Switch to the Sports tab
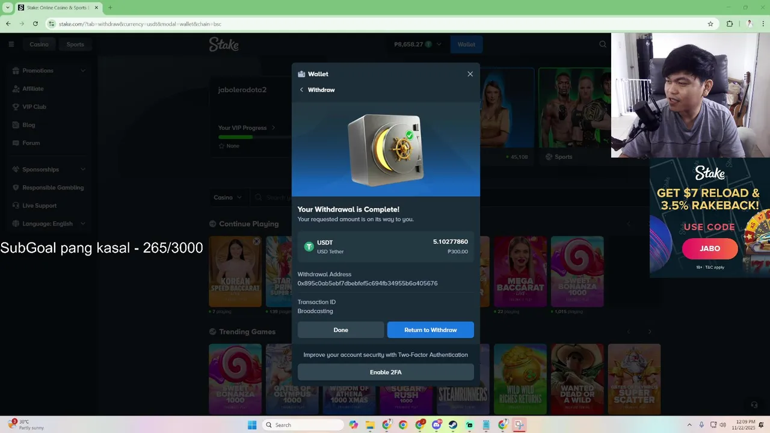This screenshot has height=433, width=770. [75, 44]
